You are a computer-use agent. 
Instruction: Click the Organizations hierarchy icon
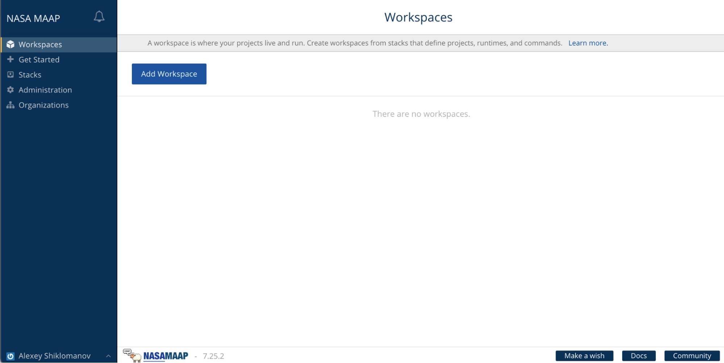pyautogui.click(x=11, y=105)
